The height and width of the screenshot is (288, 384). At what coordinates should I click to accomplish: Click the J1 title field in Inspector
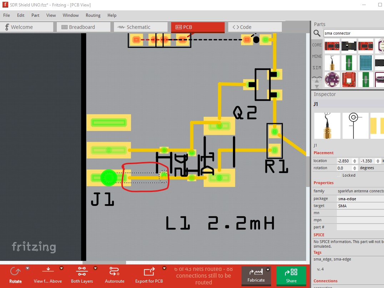click(349, 104)
